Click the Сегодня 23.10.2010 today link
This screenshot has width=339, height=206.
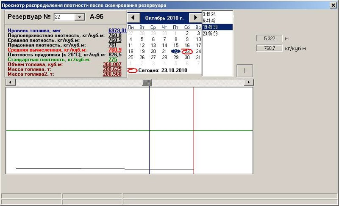(x=163, y=70)
